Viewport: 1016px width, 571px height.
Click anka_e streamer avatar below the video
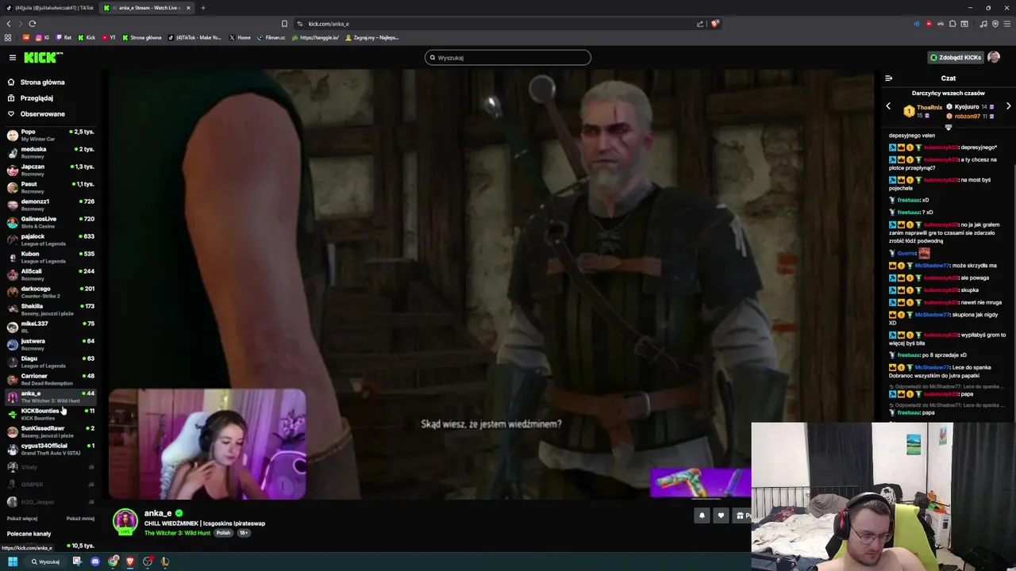pyautogui.click(x=125, y=521)
